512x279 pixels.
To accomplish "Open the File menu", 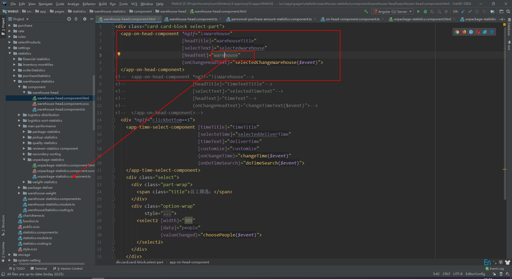I will [x=13, y=4].
